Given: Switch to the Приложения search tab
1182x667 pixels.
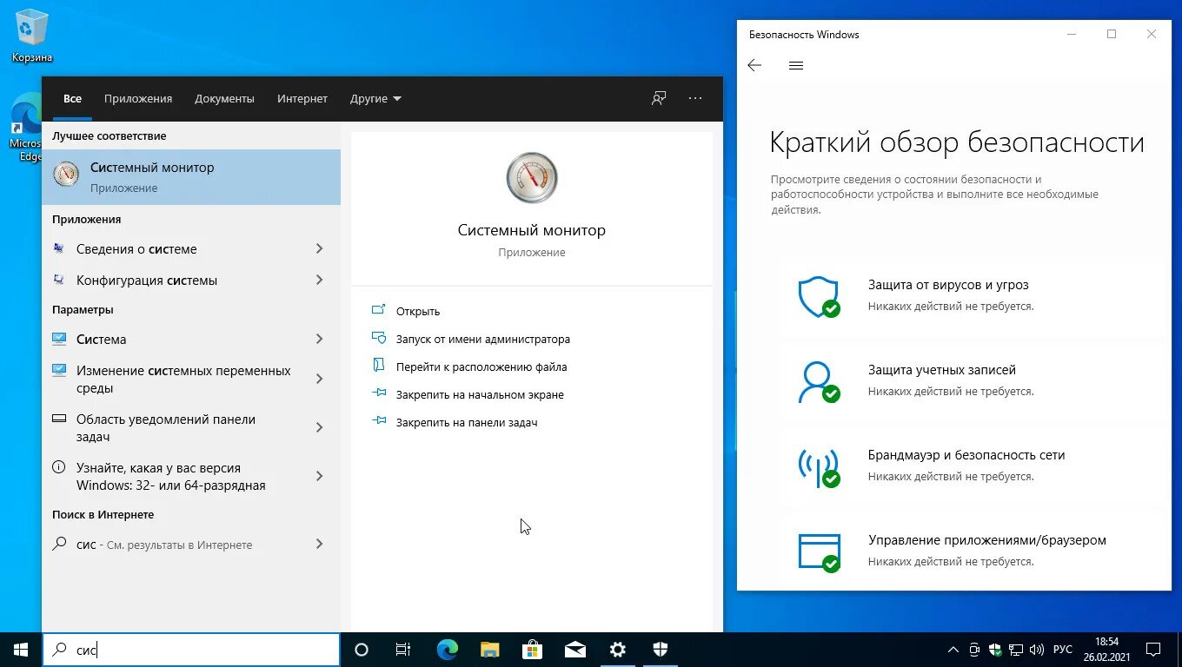Looking at the screenshot, I should tap(138, 98).
